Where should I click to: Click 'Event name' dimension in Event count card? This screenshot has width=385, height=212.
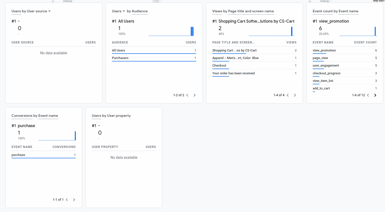348,11
